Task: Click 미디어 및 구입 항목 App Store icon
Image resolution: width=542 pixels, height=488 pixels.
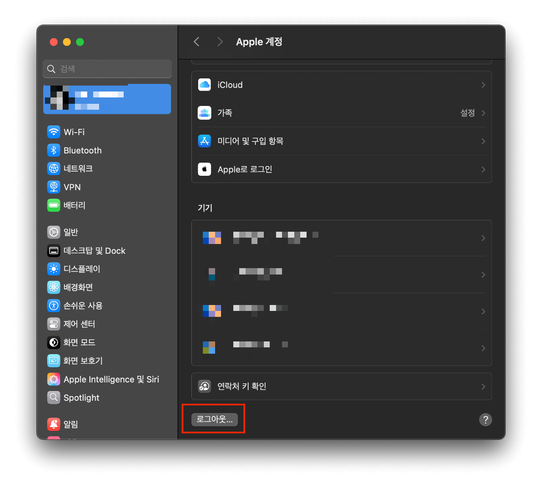Action: [205, 141]
